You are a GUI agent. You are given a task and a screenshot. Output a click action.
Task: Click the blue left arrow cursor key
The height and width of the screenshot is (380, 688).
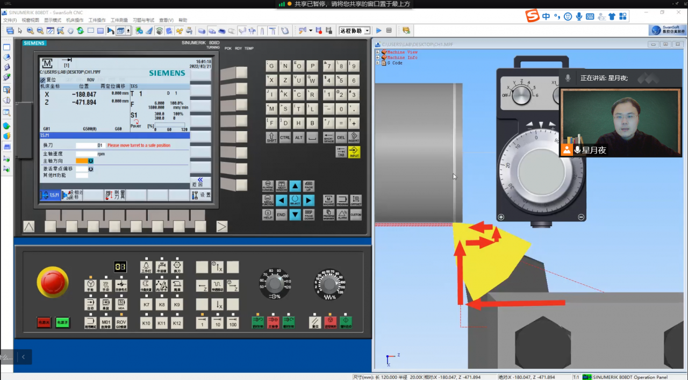click(x=282, y=200)
